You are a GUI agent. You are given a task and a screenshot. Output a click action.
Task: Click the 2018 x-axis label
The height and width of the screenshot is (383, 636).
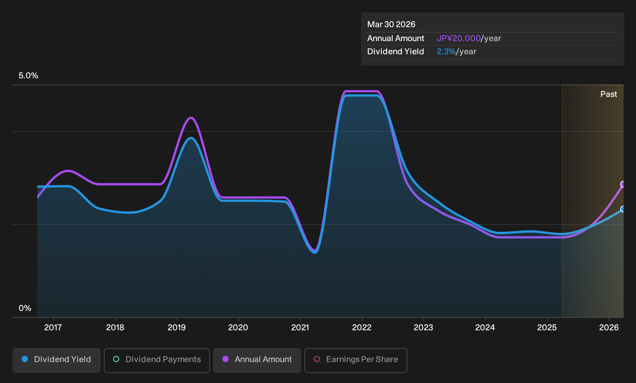tap(115, 328)
